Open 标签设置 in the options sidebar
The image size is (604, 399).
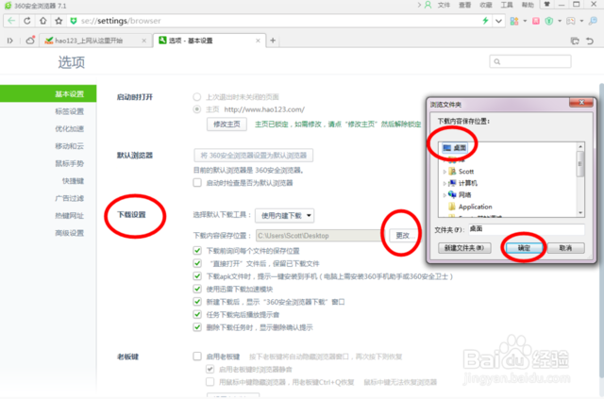(x=69, y=111)
